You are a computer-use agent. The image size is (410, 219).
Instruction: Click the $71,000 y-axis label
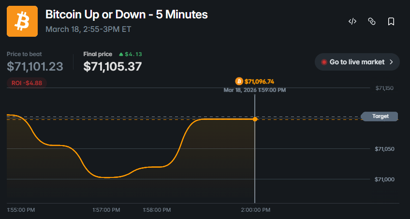coord(384,179)
